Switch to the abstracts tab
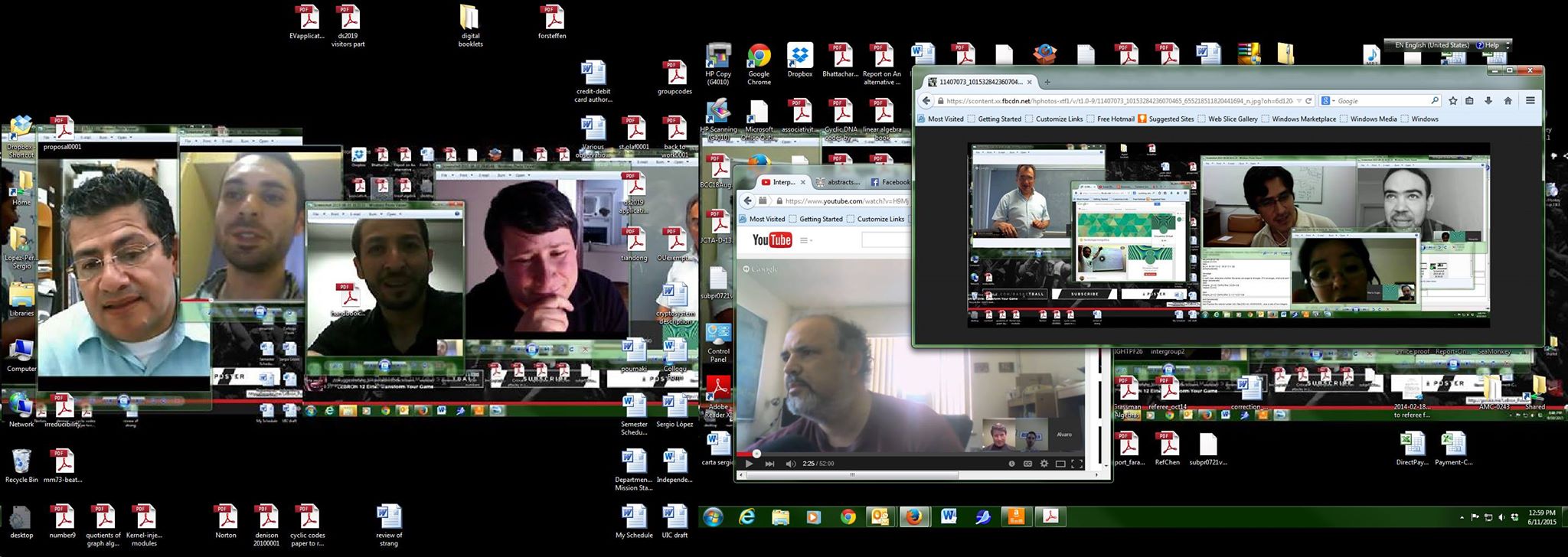 [838, 182]
